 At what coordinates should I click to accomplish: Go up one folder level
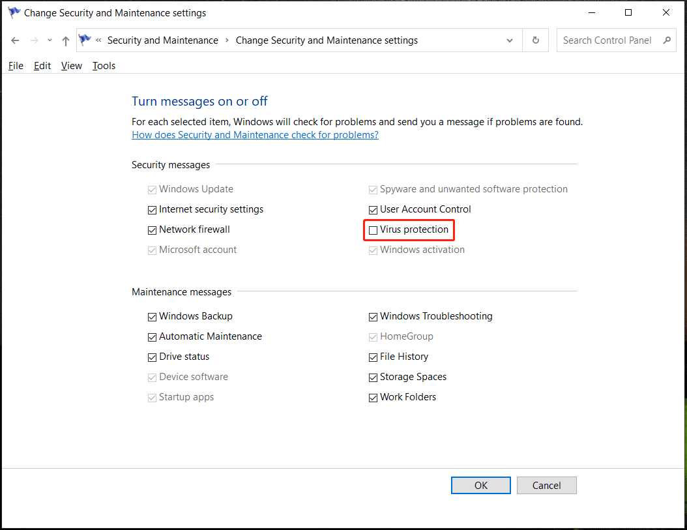(65, 40)
